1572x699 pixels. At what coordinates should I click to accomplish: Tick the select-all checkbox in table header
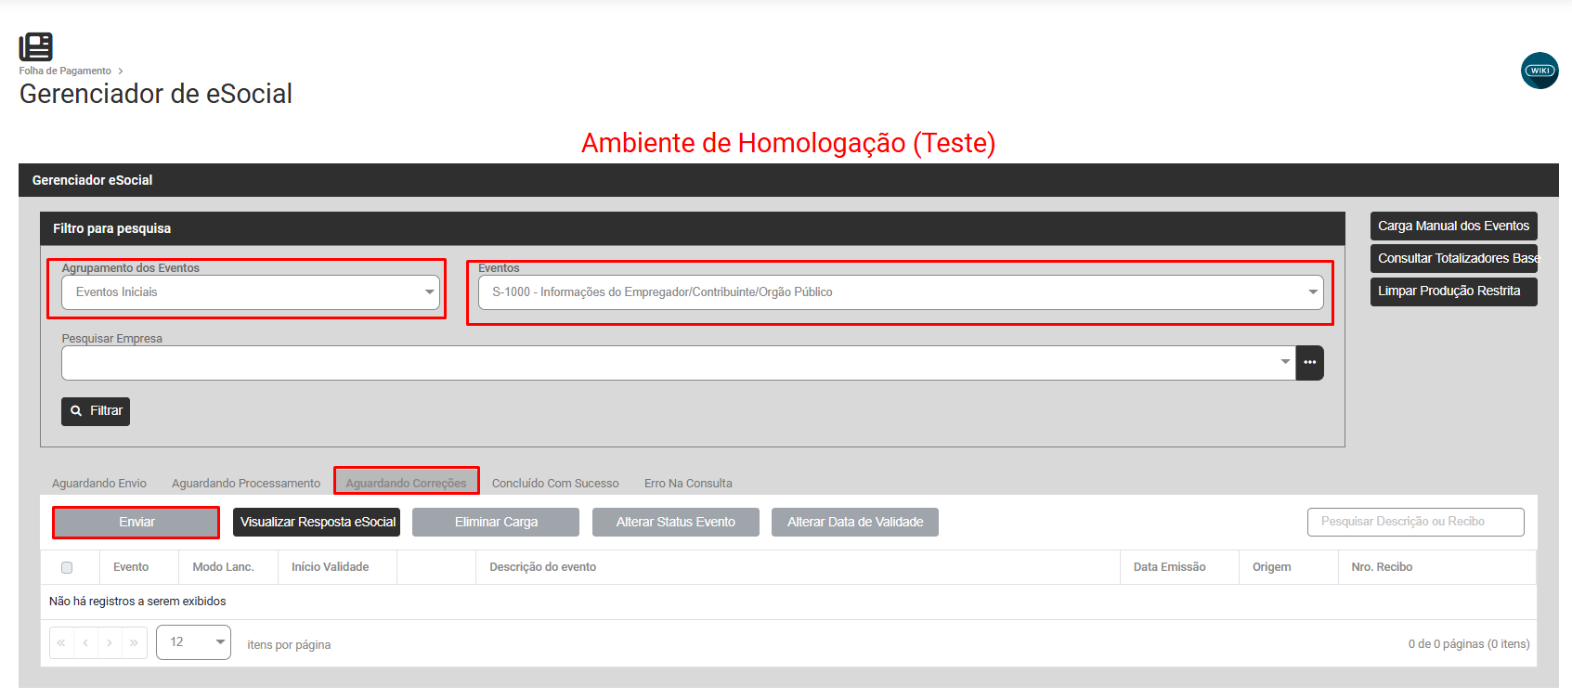(67, 567)
